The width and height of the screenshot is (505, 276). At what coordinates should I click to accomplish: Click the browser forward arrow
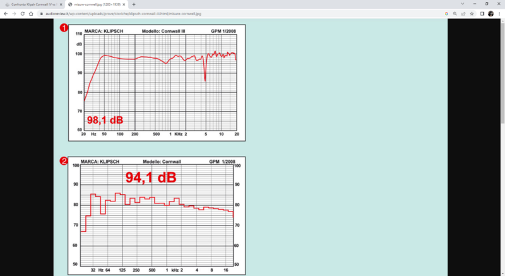(x=14, y=14)
